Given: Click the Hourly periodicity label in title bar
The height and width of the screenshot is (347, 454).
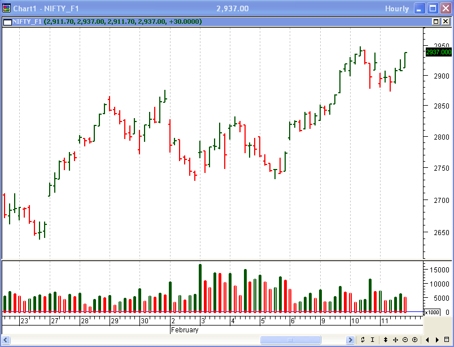Looking at the screenshot, I should pyautogui.click(x=397, y=8).
